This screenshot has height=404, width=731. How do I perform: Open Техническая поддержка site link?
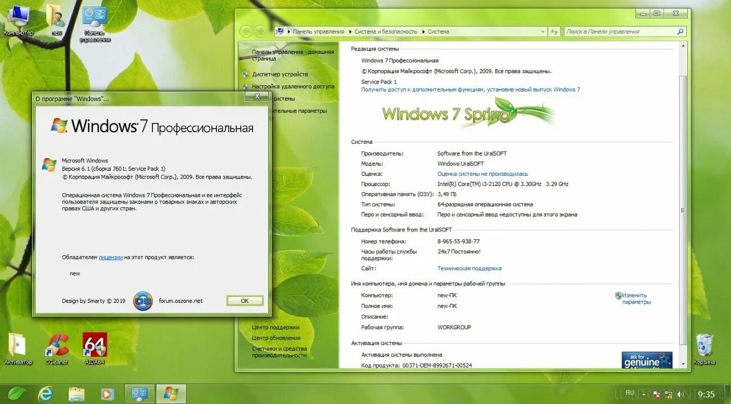click(x=470, y=268)
